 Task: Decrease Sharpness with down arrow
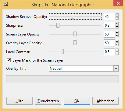point(117,27)
